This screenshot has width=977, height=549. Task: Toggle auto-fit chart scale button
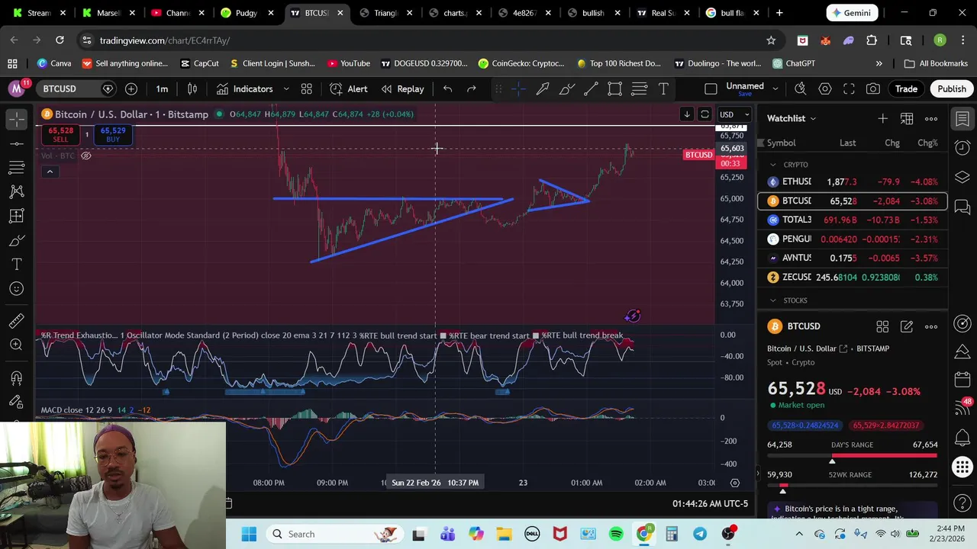(x=705, y=114)
